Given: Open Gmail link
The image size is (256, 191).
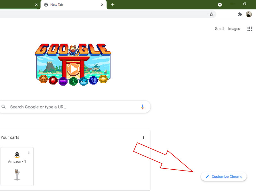Looking at the screenshot, I should click(x=219, y=29).
